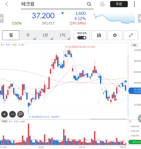Viewport: 141px width, 149px height.
Task: Tap the flag marker button
Action: click(20, 114)
